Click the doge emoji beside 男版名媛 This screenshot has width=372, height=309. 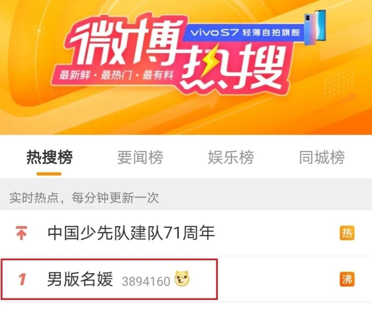point(182,278)
